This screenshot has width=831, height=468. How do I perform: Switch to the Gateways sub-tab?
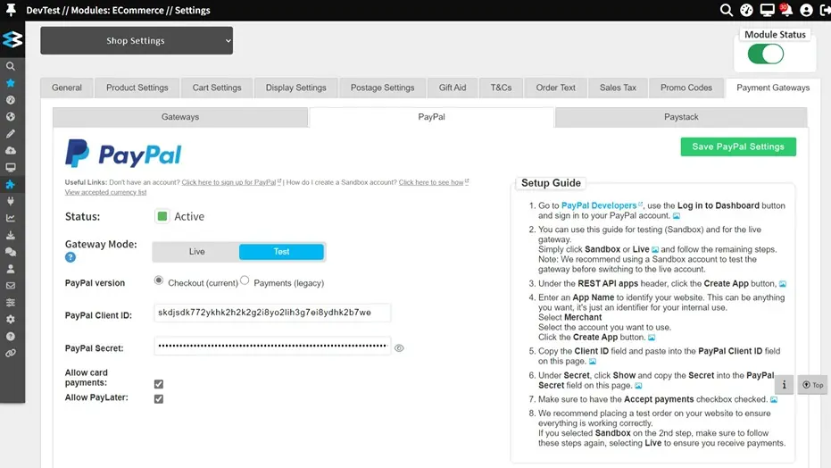[180, 117]
